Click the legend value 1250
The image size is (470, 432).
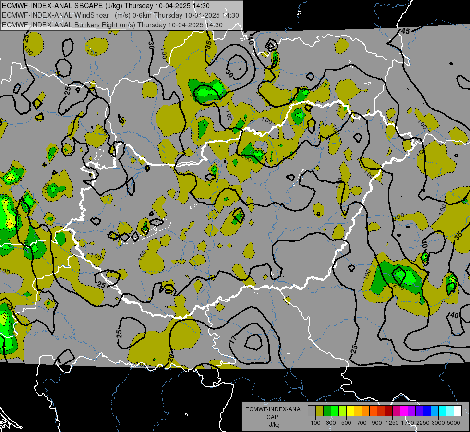pyautogui.click(x=392, y=423)
